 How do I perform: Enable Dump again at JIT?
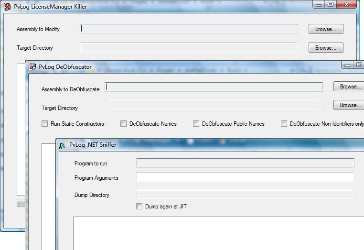click(x=139, y=207)
